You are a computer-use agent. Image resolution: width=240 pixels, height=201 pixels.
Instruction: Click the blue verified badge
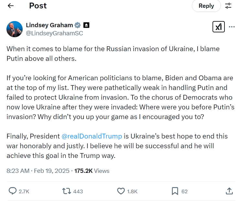pos(78,25)
